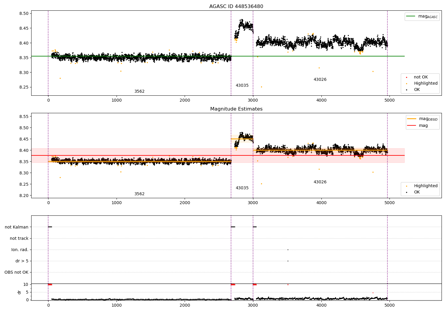Click the 'not Kalman' axis label
446x312 pixels.
17,227
